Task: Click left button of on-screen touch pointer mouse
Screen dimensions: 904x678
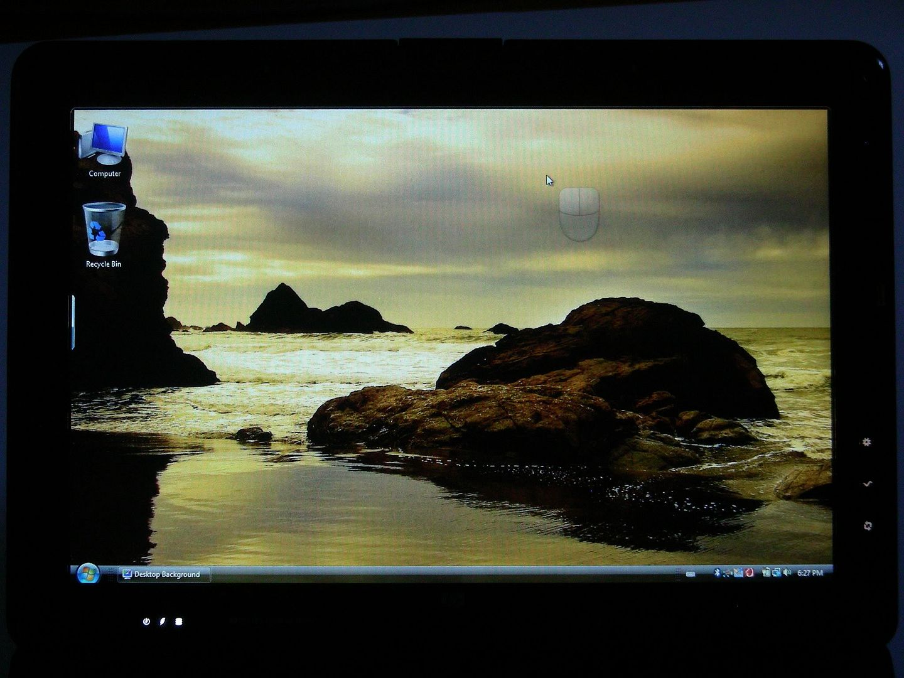Action: (569, 201)
